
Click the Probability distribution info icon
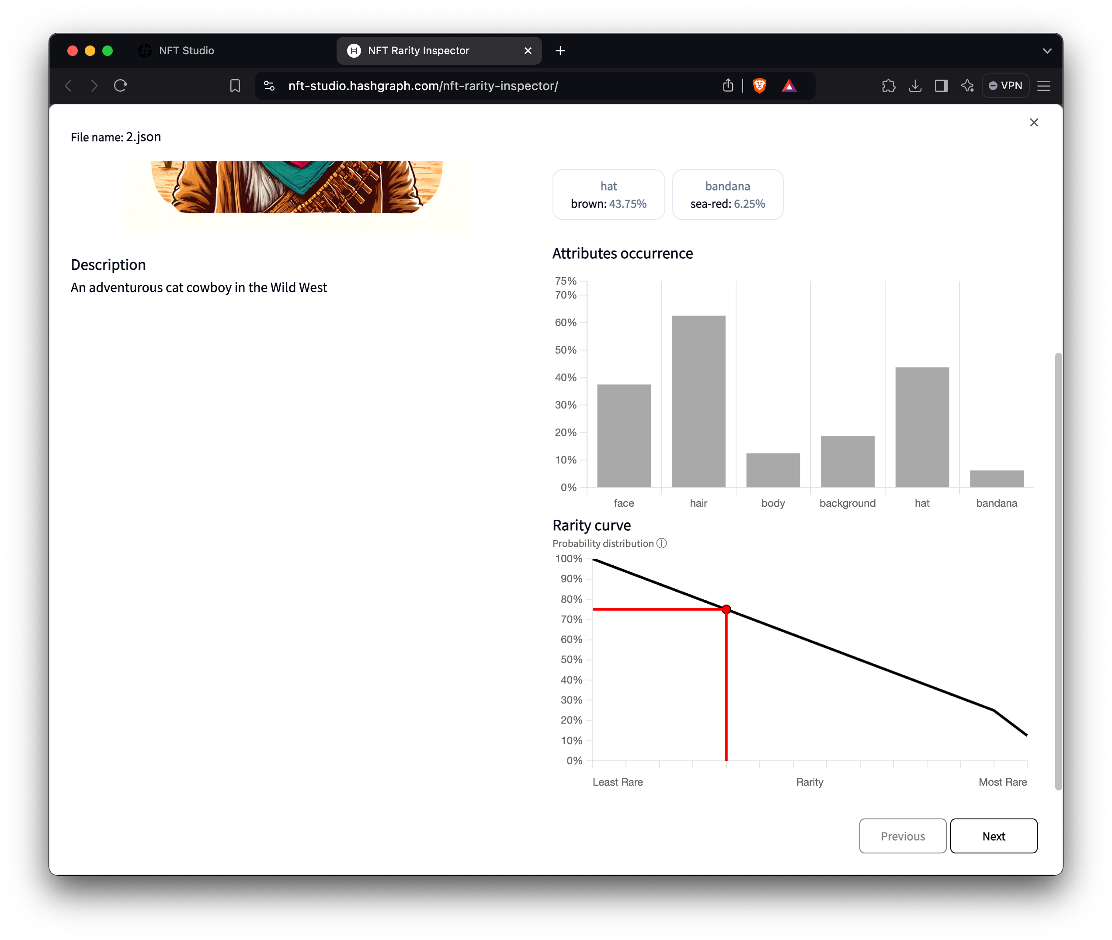pyautogui.click(x=661, y=543)
